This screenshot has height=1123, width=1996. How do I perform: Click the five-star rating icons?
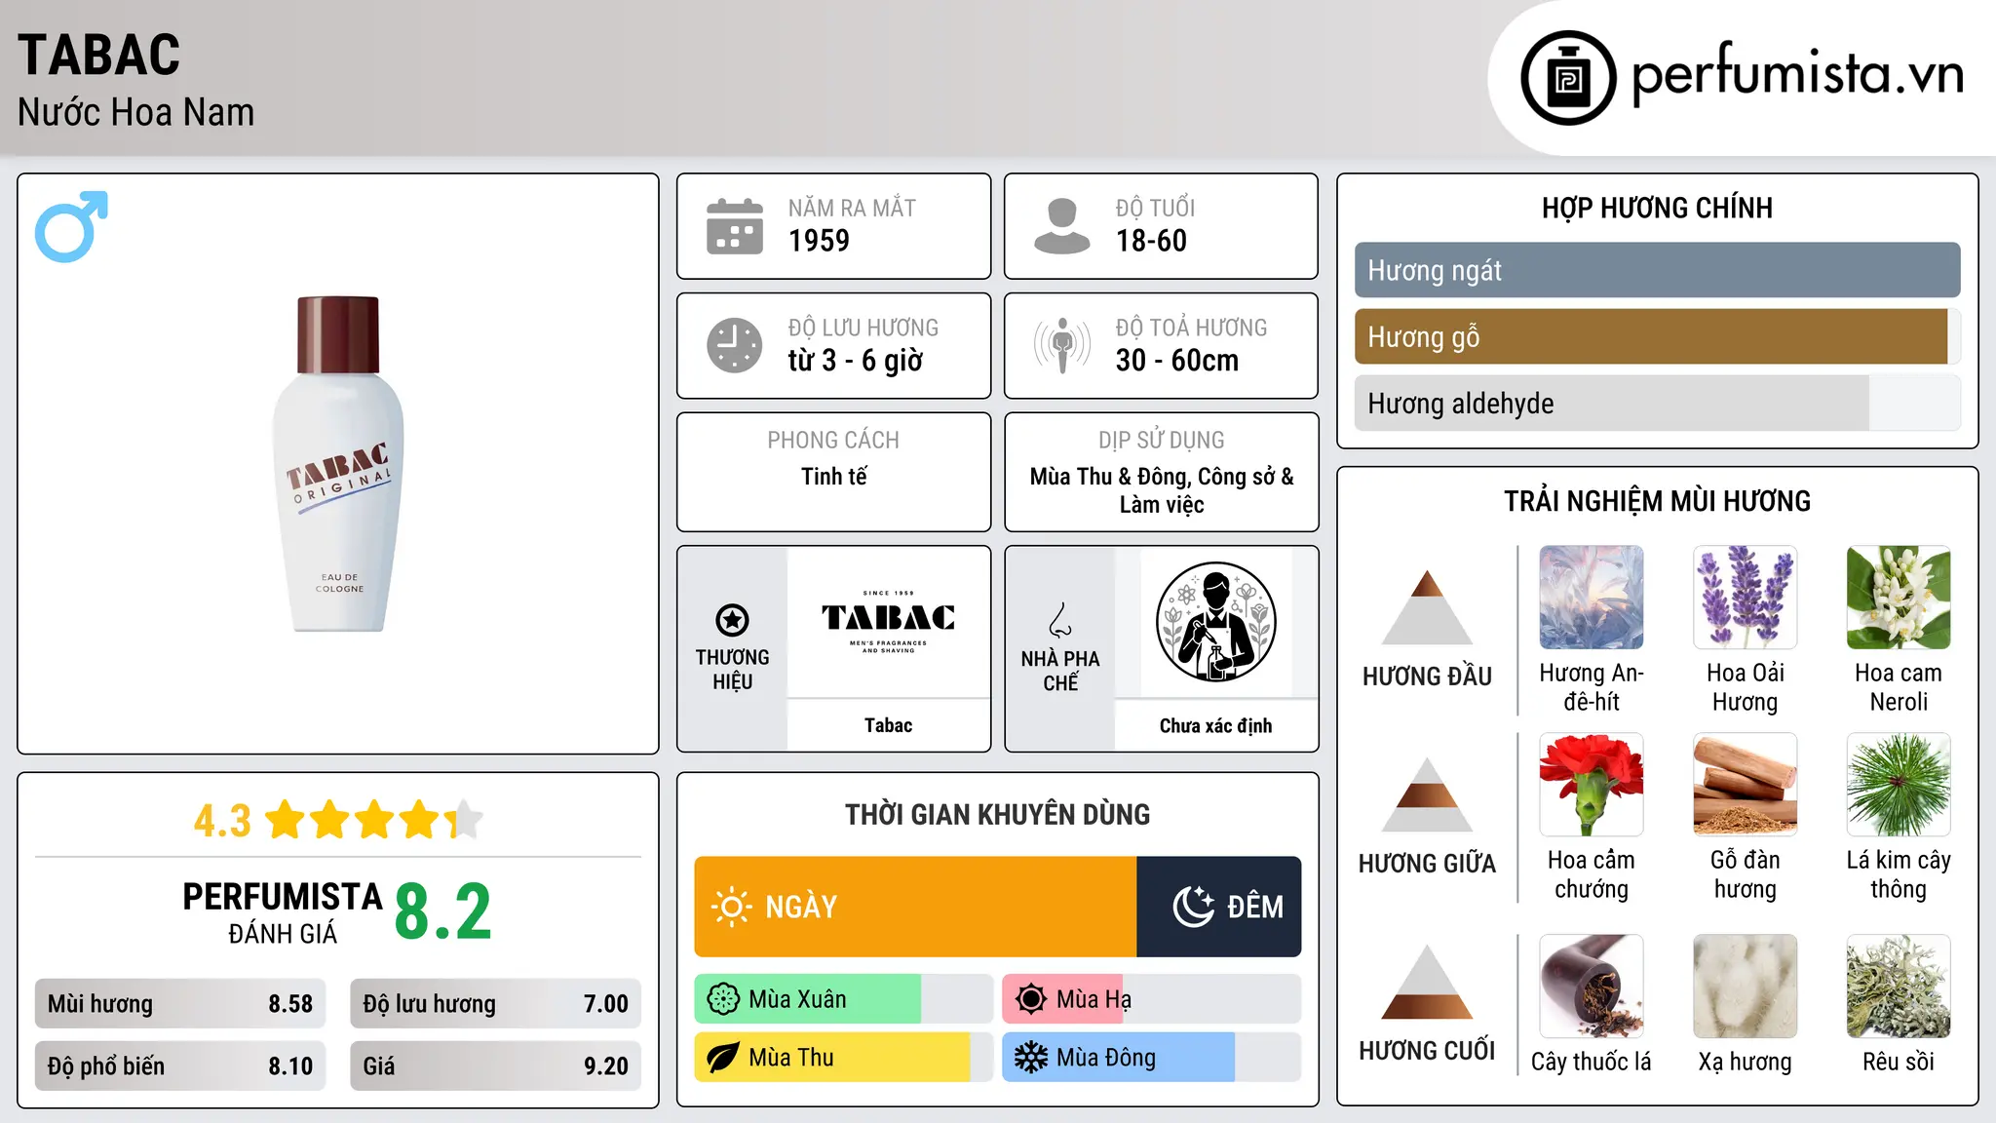pos(374,820)
